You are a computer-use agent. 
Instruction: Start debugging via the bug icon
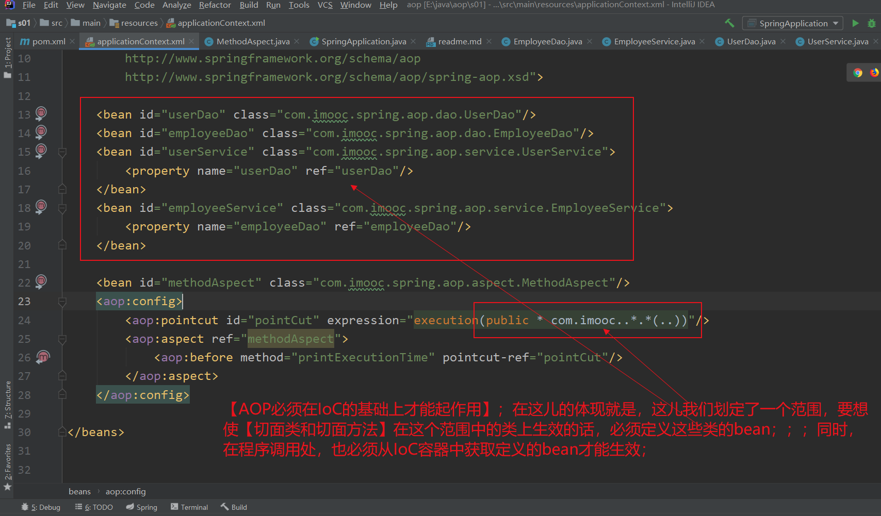[872, 23]
